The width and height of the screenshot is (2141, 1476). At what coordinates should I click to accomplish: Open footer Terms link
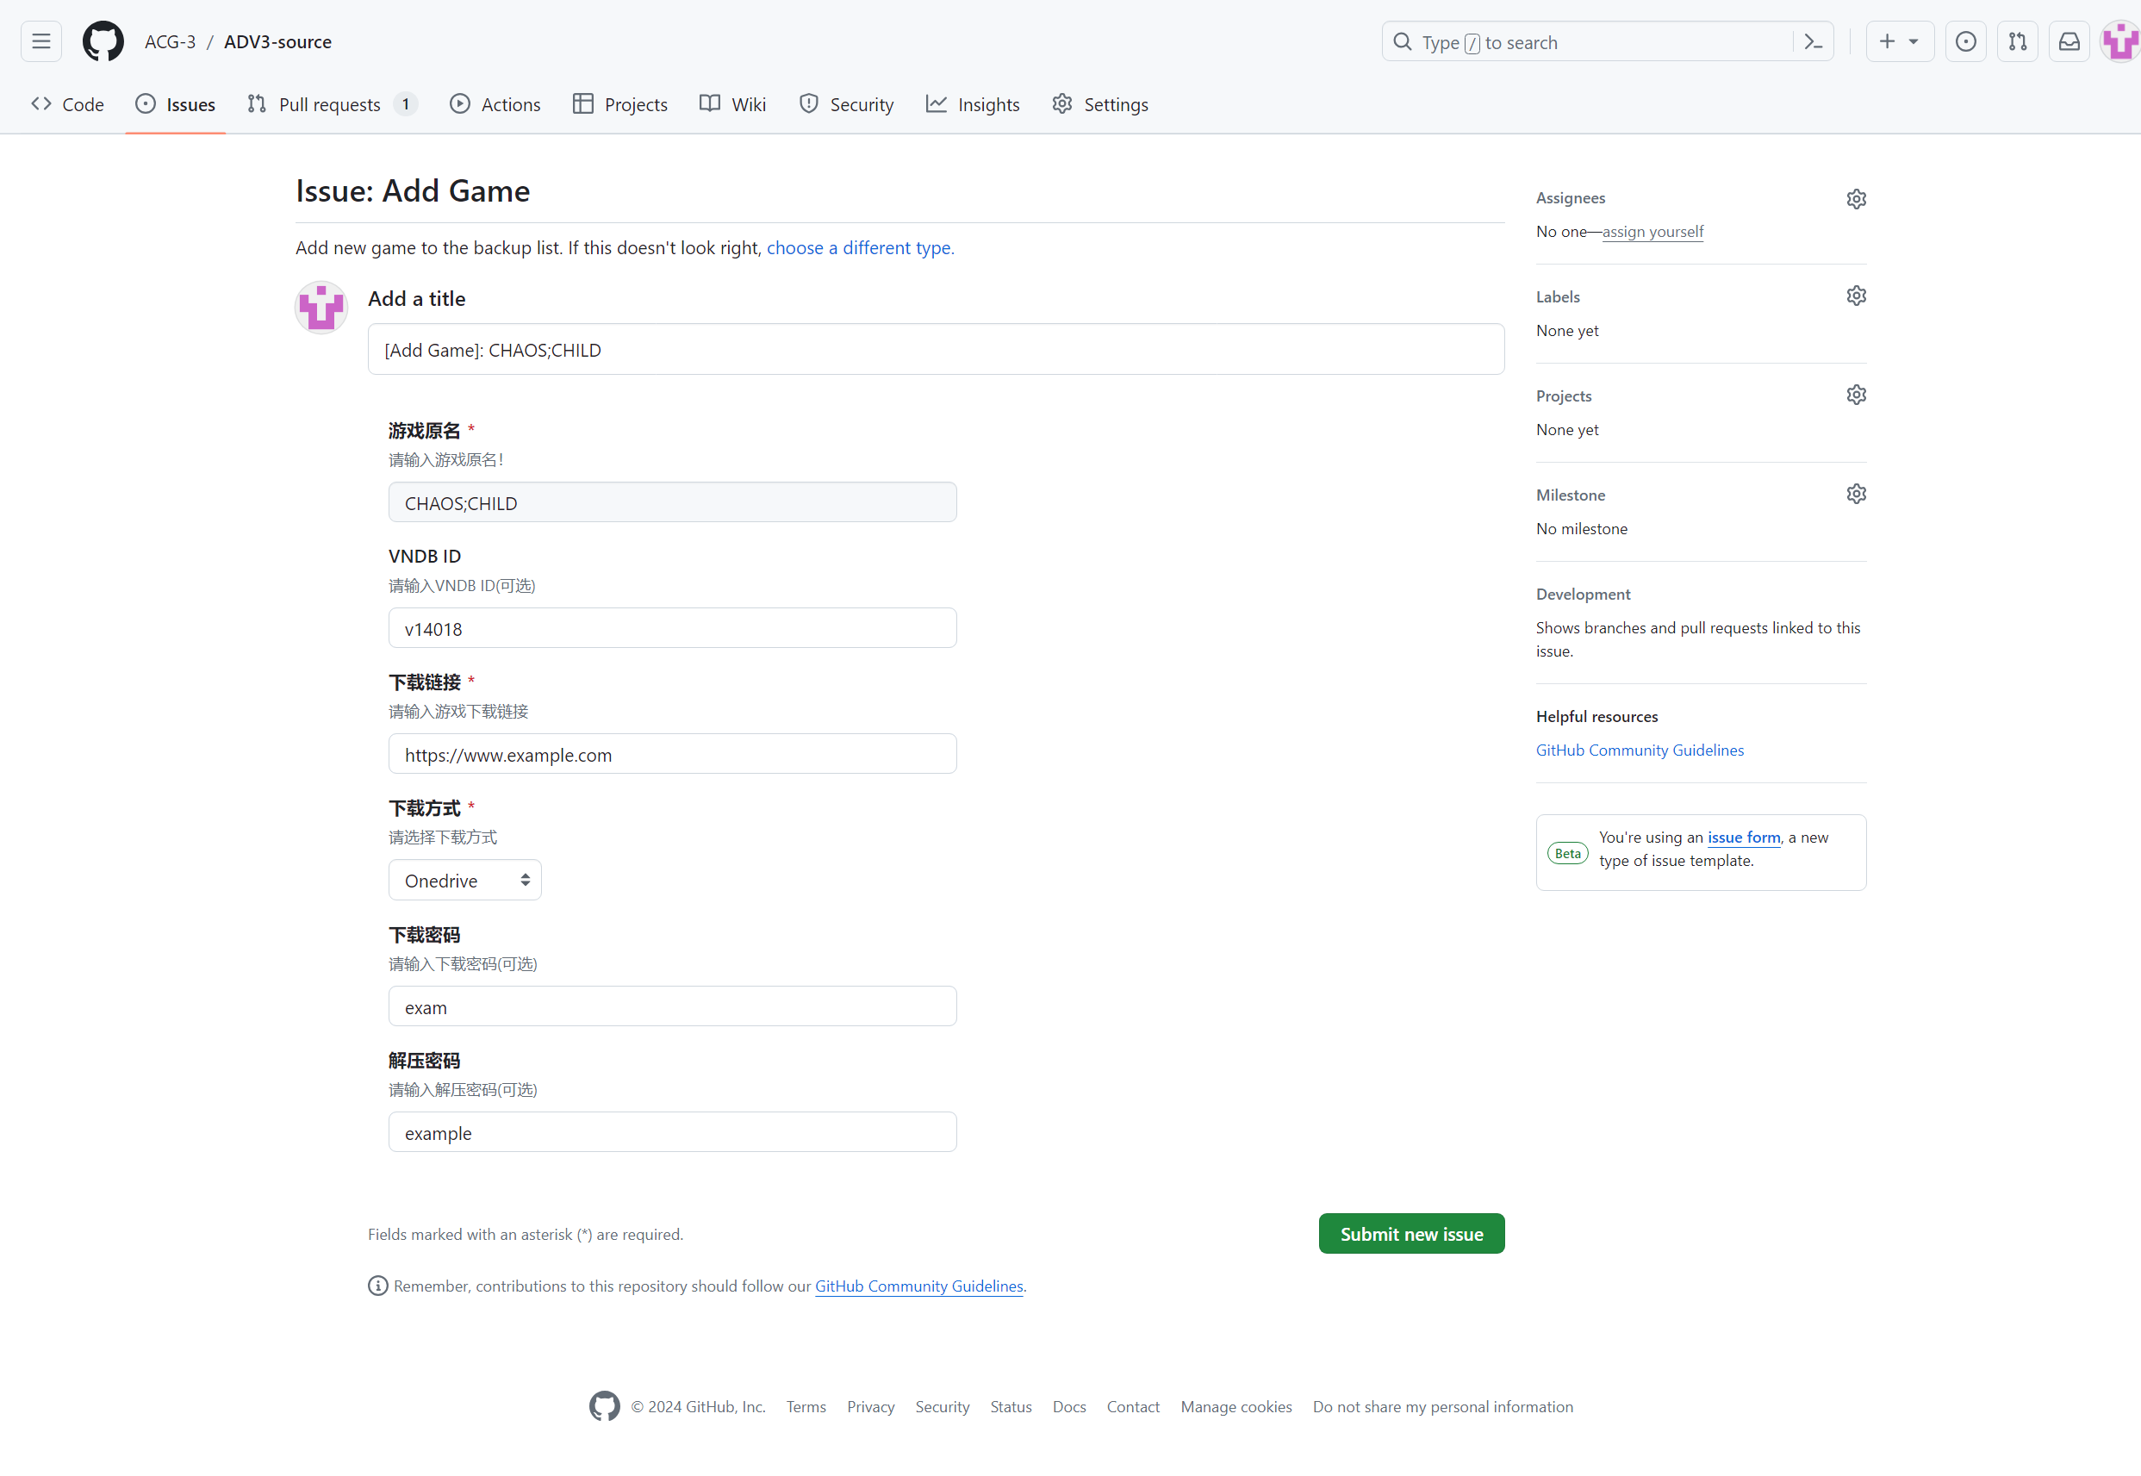[x=806, y=1407]
